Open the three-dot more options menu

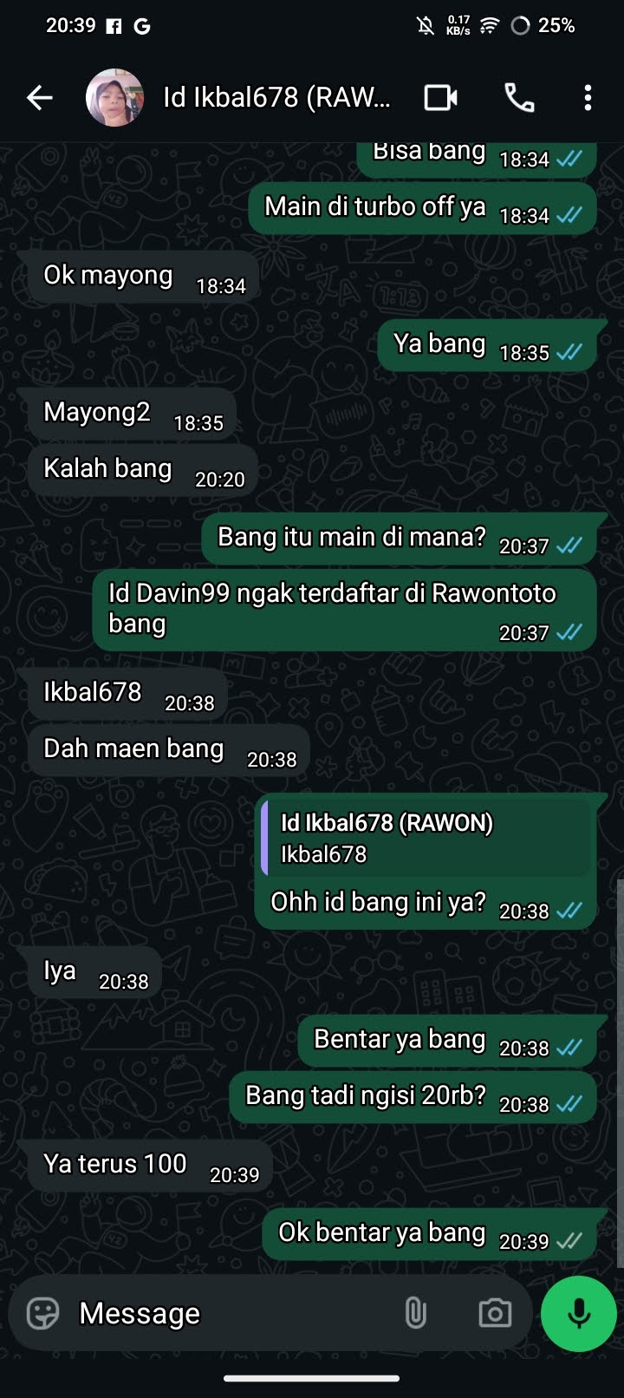[588, 98]
